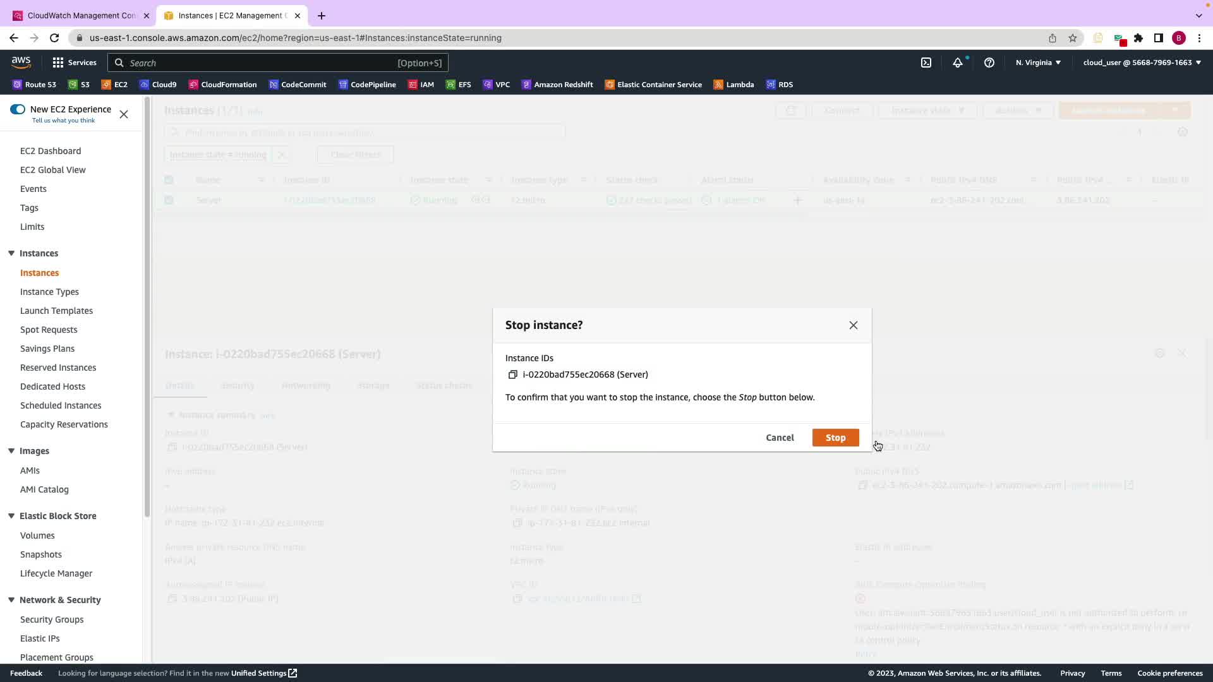The image size is (1213, 682).
Task: Close the Stop instance dialog
Action: (x=853, y=325)
